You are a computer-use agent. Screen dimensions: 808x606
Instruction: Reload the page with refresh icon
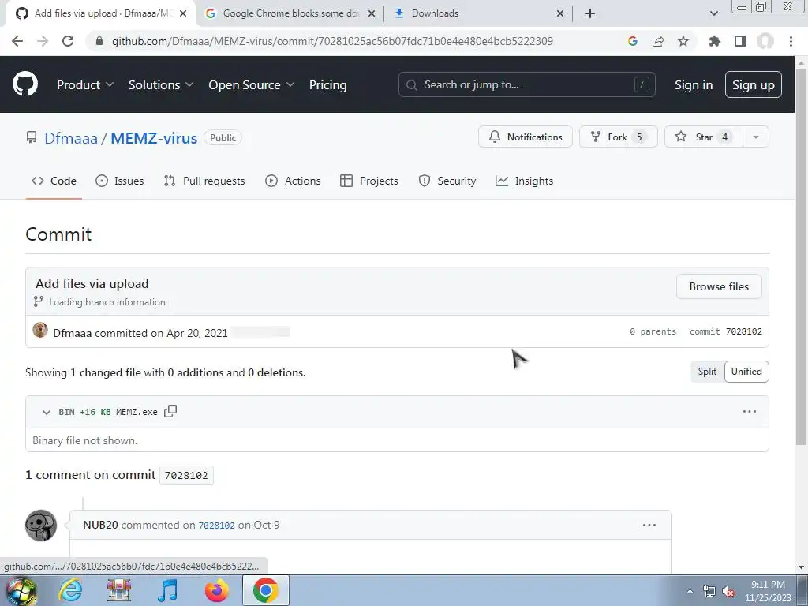68,41
